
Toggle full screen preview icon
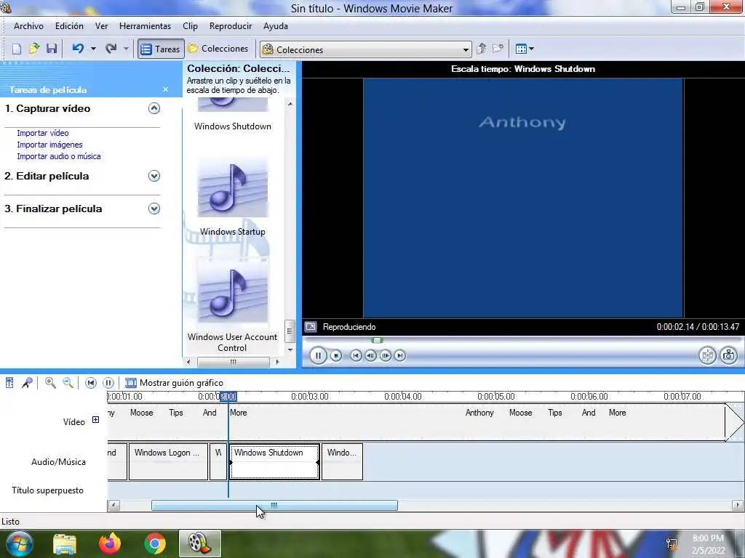tap(311, 327)
